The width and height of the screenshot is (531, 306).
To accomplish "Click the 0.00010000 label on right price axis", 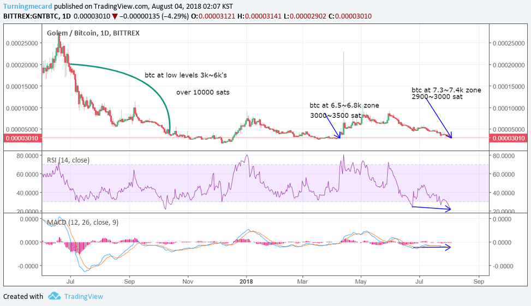I will [x=509, y=109].
